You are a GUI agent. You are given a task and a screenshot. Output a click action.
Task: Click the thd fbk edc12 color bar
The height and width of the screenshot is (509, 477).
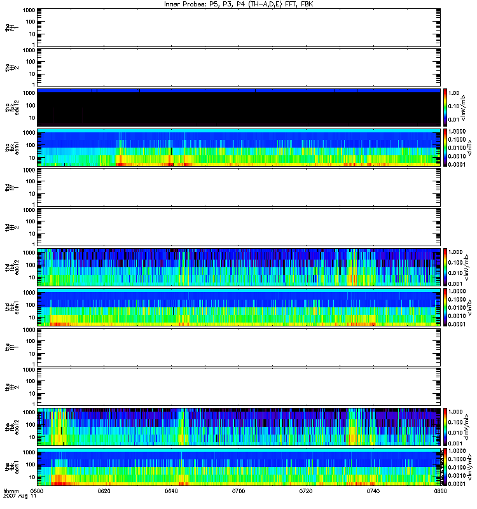click(445, 267)
